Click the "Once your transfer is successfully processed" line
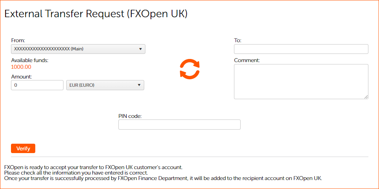Image resolution: width=379 pixels, height=189 pixels. [x=163, y=178]
